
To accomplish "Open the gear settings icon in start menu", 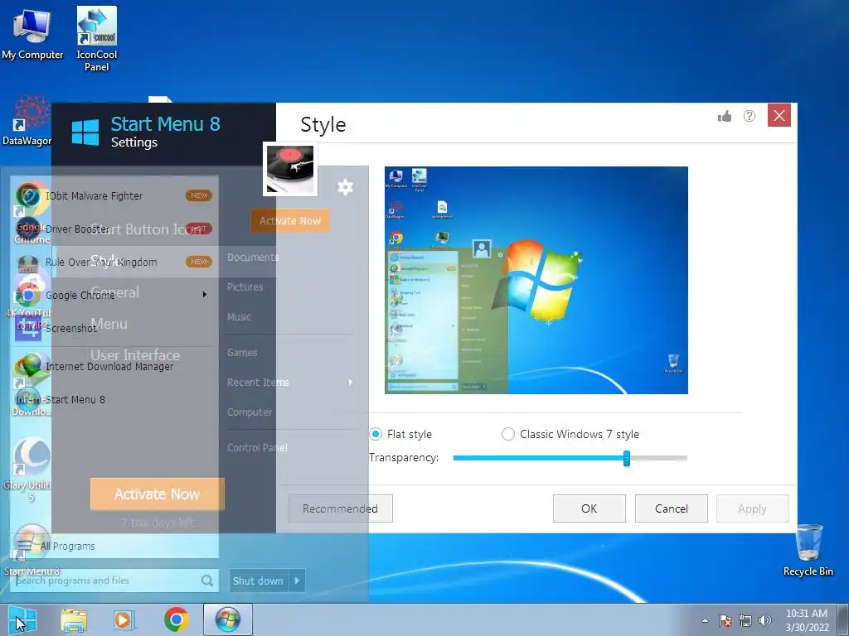I will pos(345,186).
